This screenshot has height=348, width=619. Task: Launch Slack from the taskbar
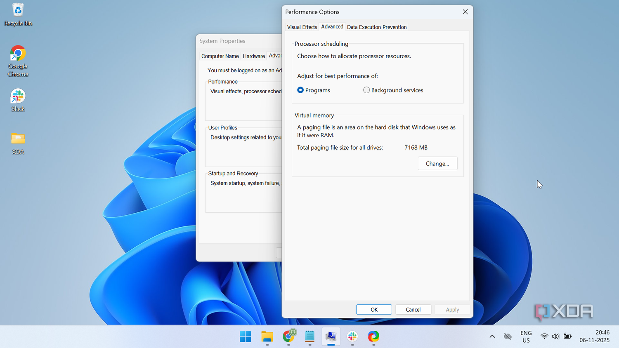point(352,337)
